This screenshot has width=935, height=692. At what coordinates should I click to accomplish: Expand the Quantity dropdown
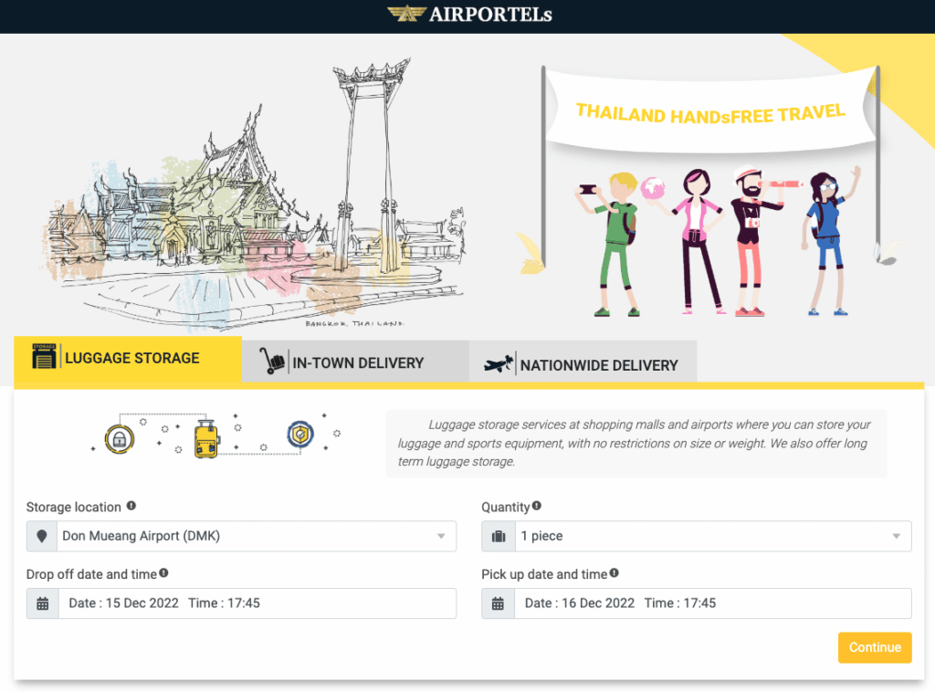pos(697,537)
